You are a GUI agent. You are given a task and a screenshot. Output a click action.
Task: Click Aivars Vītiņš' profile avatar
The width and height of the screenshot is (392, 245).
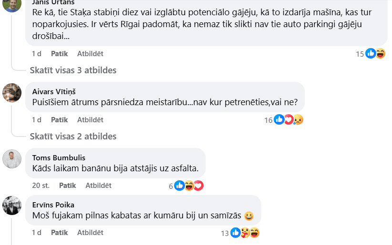(x=12, y=93)
